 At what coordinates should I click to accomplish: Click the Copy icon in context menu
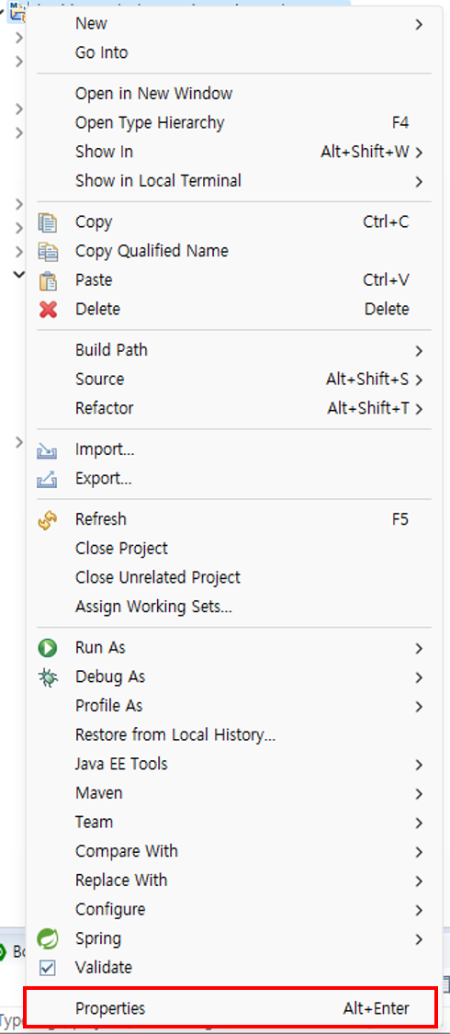point(48,222)
